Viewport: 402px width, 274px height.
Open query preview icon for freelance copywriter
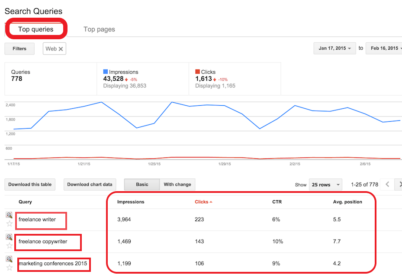(x=9, y=237)
